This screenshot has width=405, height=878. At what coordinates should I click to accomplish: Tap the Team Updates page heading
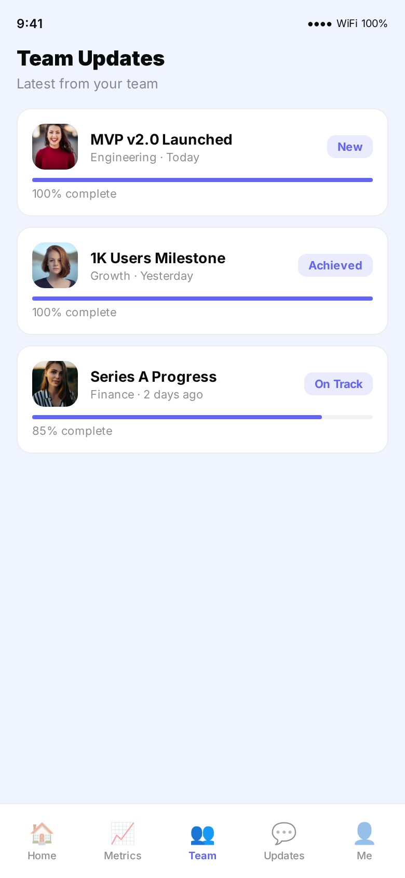point(91,58)
